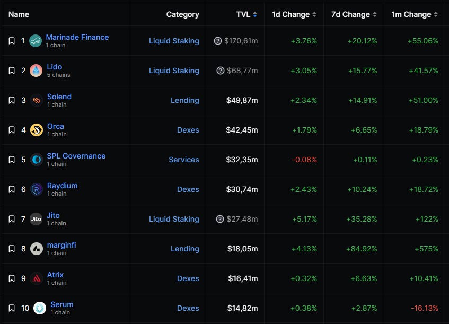Click 1m change value +575%
Viewport: 449px width, 324px height.
coord(426,249)
